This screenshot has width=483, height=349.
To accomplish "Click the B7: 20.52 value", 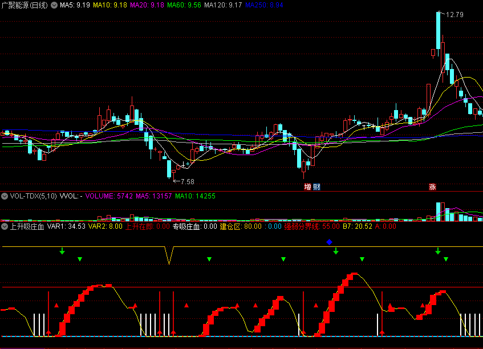I will pyautogui.click(x=358, y=226).
